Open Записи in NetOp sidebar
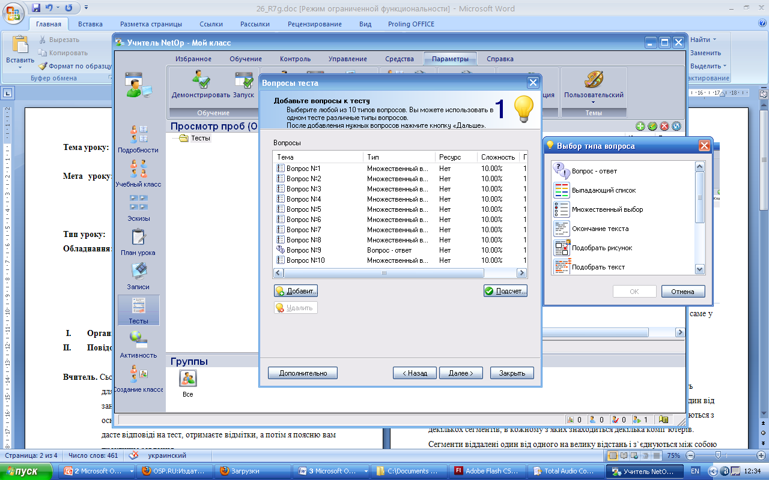The width and height of the screenshot is (769, 480). (138, 276)
